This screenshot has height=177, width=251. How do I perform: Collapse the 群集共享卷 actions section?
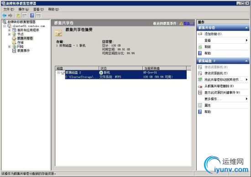[x=246, y=28]
